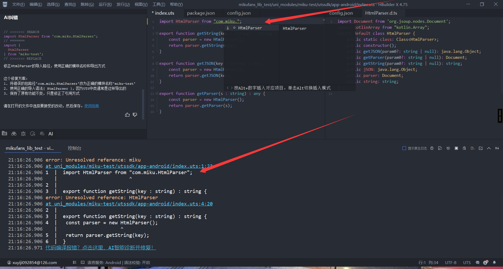This screenshot has height=269, width=503.
Task: Open 编辑(E) menu
Action: (x=36, y=4)
